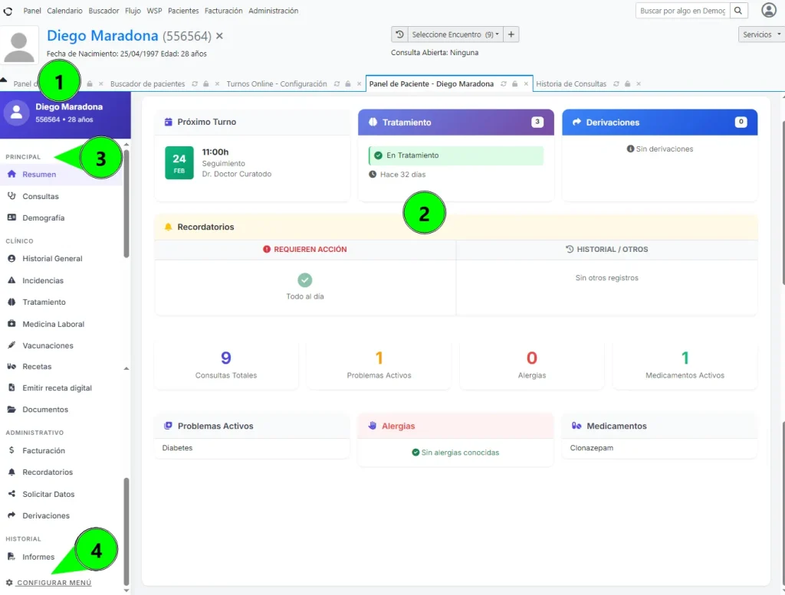Toggle lock on Panel de Paciente tab
This screenshot has width=785, height=595.
(514, 84)
